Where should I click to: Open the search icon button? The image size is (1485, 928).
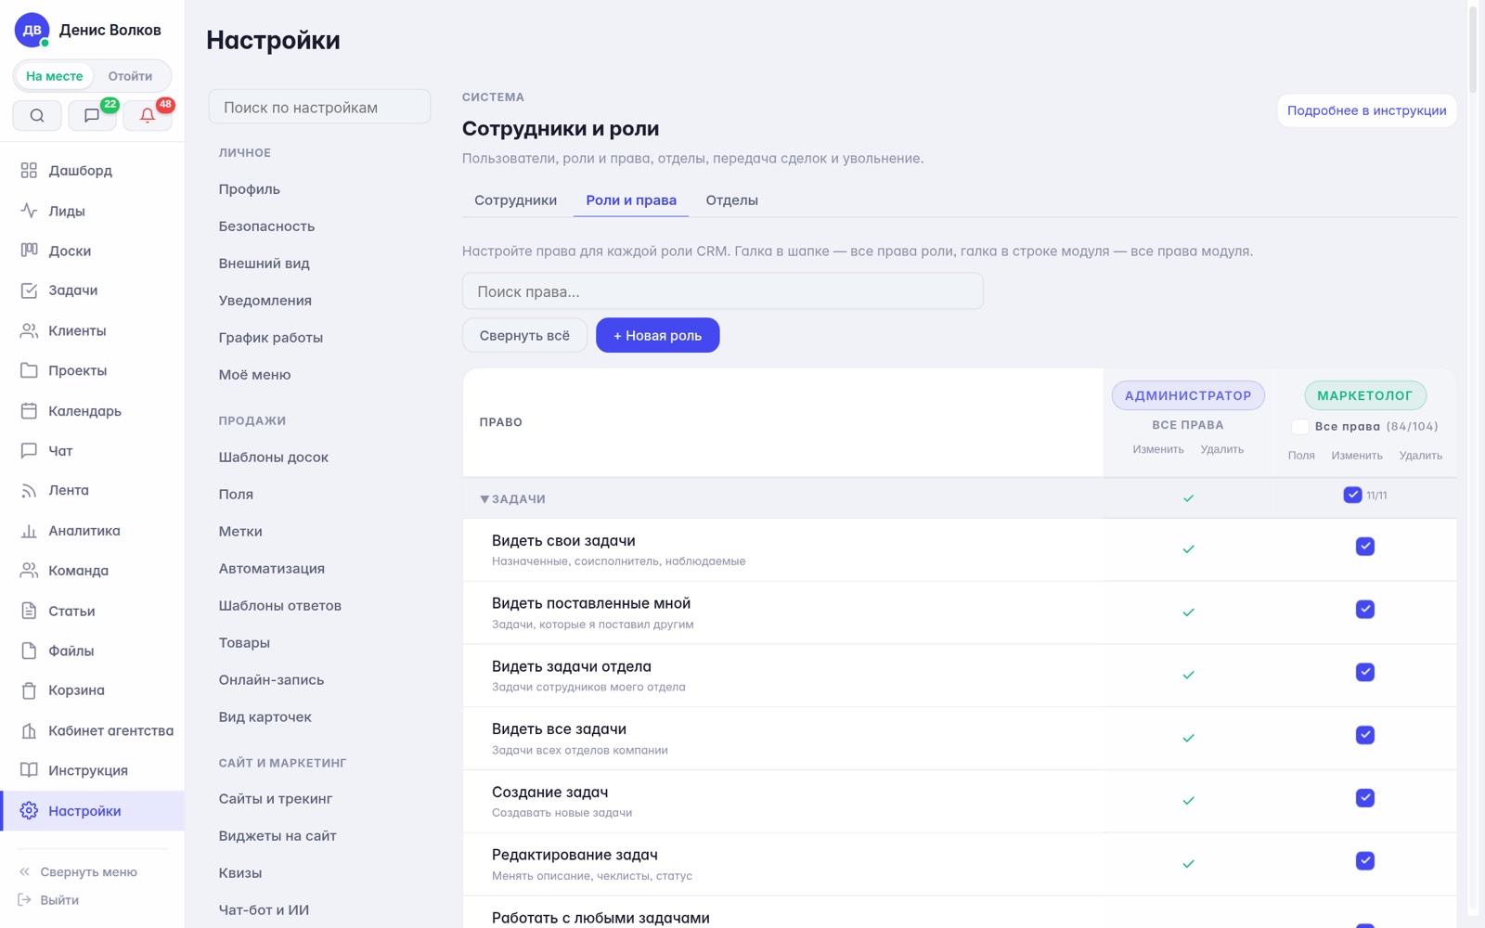pos(37,115)
